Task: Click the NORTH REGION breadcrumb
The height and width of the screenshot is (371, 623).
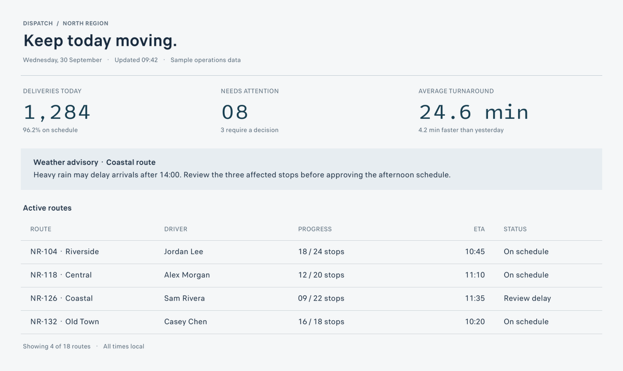Action: pyautogui.click(x=86, y=23)
